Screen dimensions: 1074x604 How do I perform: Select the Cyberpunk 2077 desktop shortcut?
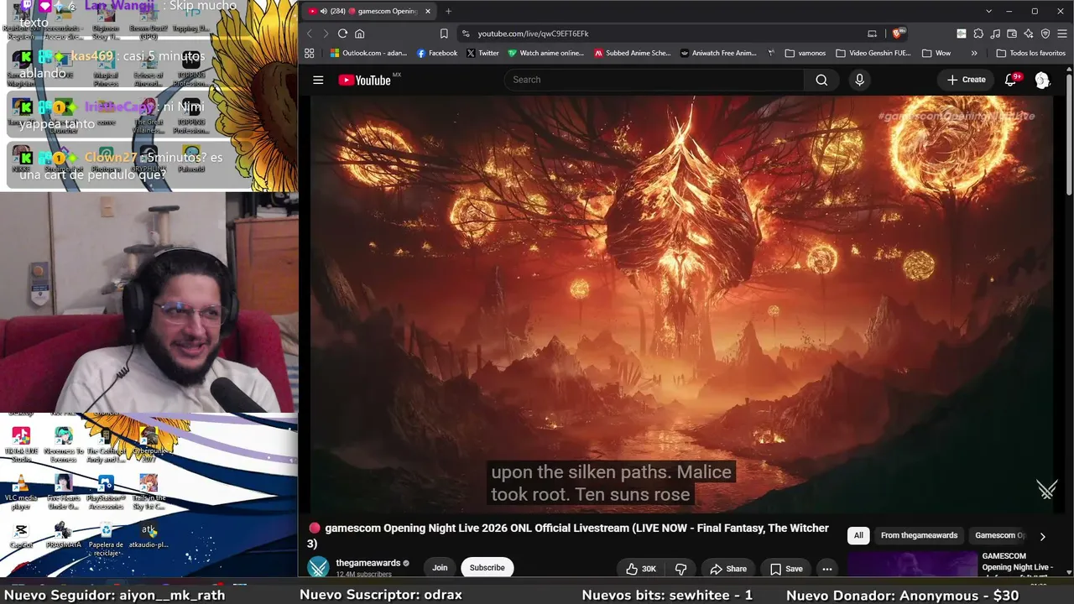click(149, 443)
